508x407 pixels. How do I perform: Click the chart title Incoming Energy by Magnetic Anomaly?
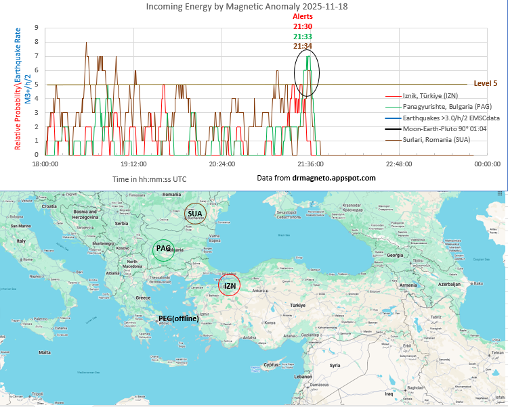tap(247, 7)
